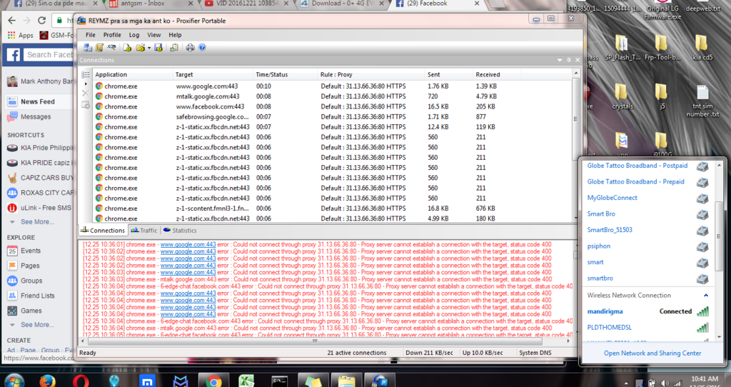This screenshot has height=387, width=731.
Task: Expand the Open Profile dropdown arrow
Action: click(x=148, y=48)
